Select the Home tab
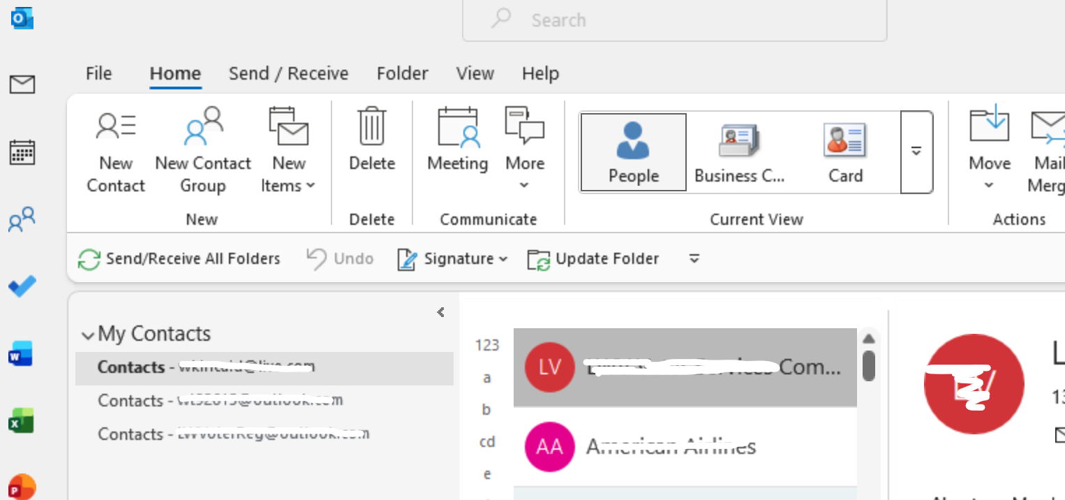1065x500 pixels. [175, 73]
